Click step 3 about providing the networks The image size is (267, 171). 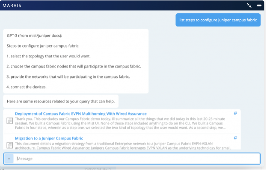click(x=68, y=77)
